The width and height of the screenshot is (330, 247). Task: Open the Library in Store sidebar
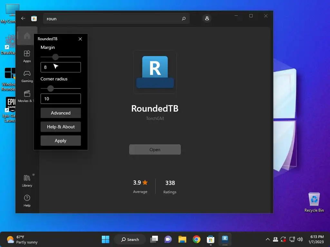(27, 181)
